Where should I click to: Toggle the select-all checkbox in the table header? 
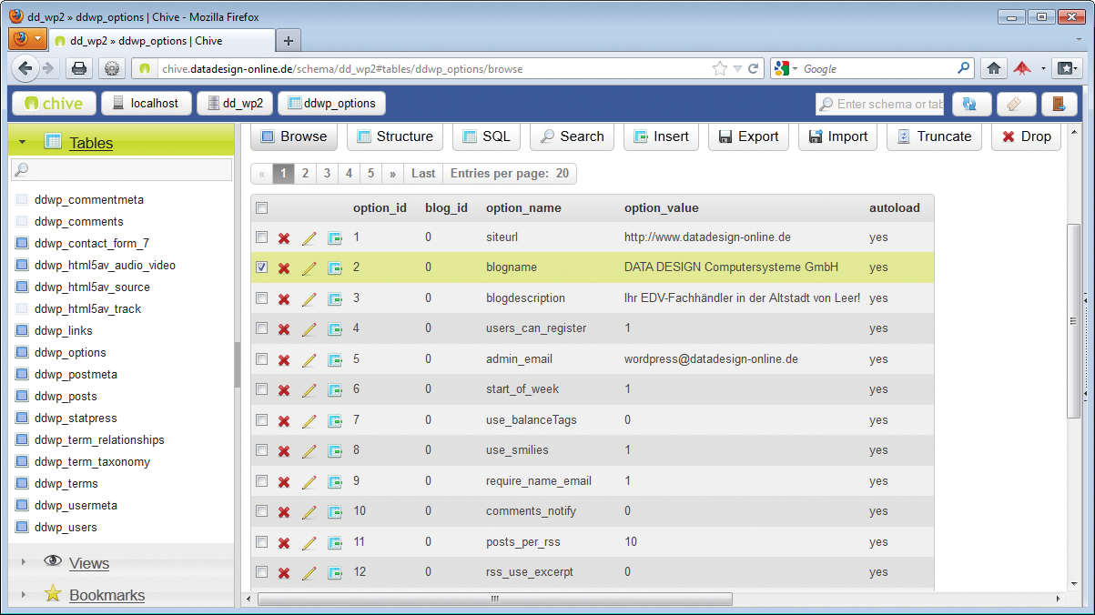tap(261, 207)
